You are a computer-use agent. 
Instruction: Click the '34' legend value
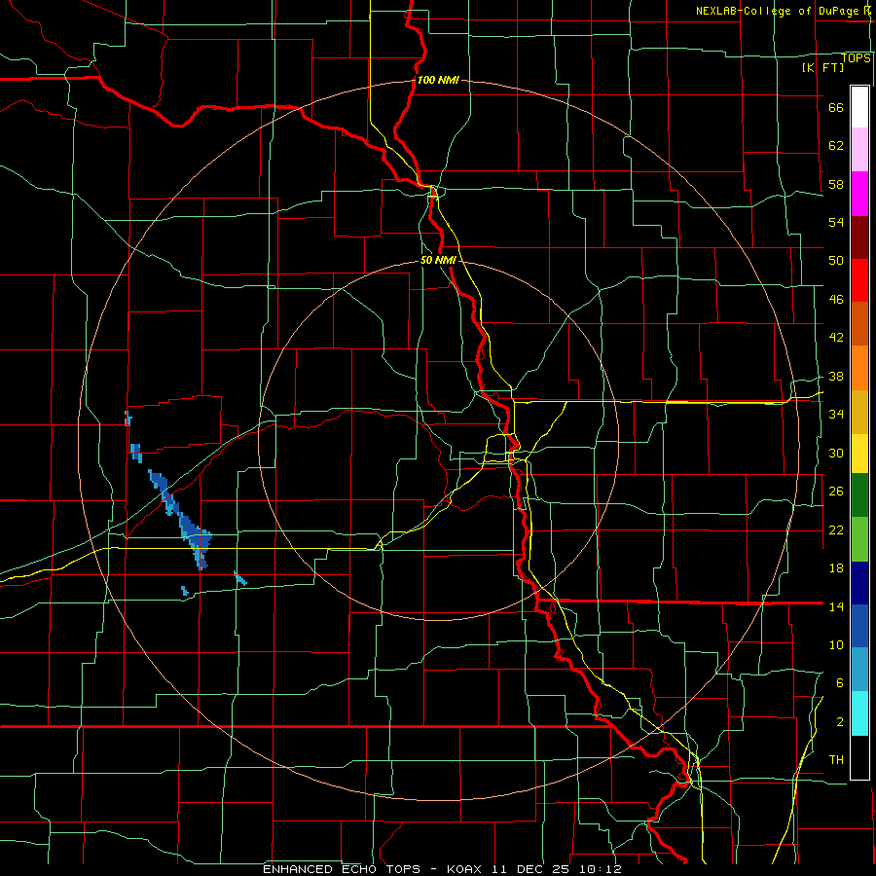tap(836, 415)
